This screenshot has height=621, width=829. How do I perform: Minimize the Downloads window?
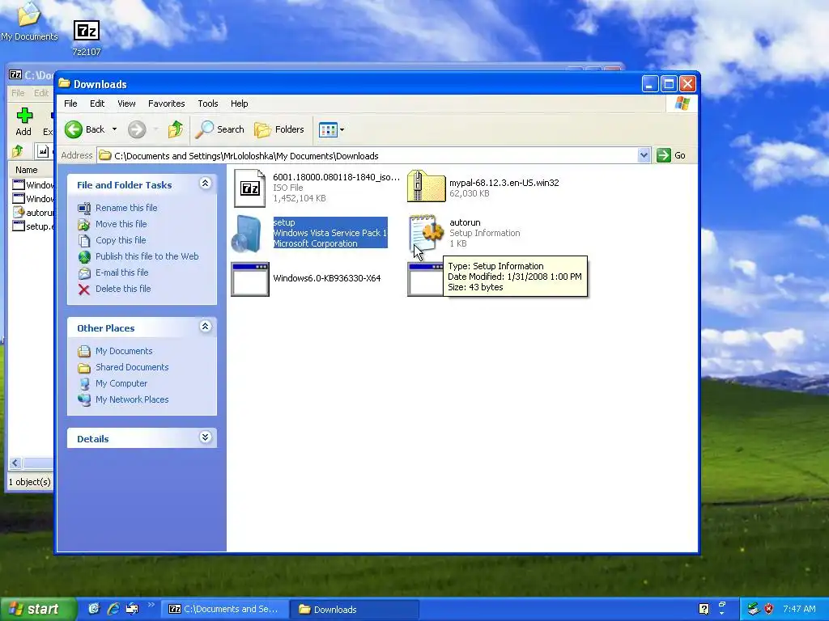[x=650, y=83]
